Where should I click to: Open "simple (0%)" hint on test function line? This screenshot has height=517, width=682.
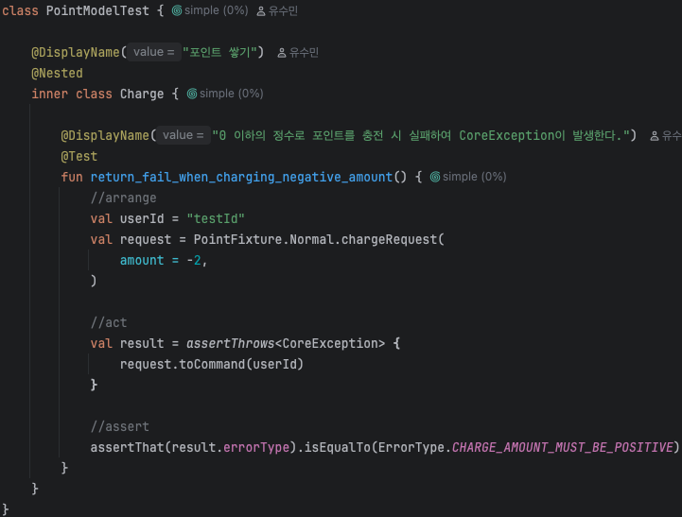[475, 177]
